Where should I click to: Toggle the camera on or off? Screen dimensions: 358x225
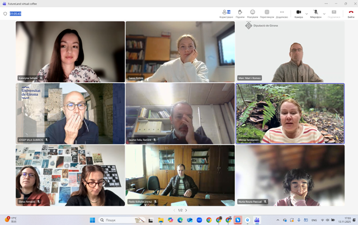298,12
